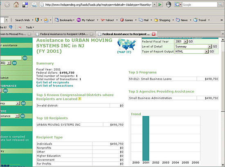225x167 pixels.
Task: Open Get list of recipients link
Action: pyautogui.click(x=52, y=82)
